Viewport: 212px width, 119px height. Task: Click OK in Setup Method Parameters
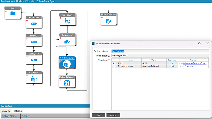pos(98,115)
